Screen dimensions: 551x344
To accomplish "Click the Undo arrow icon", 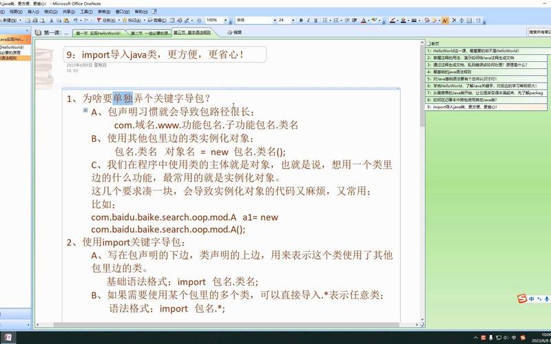I will (75, 20).
